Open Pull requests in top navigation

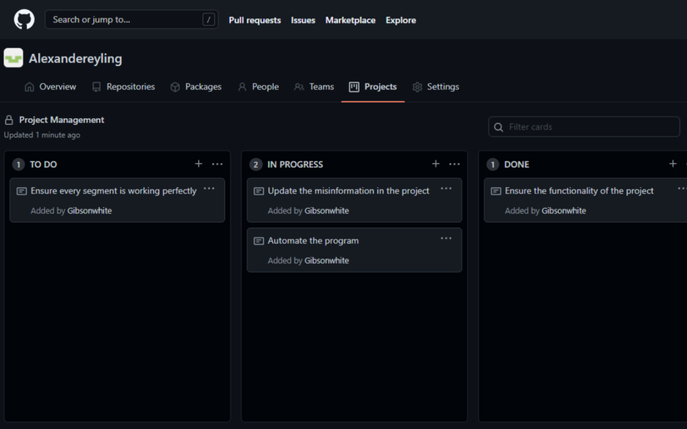tap(255, 20)
